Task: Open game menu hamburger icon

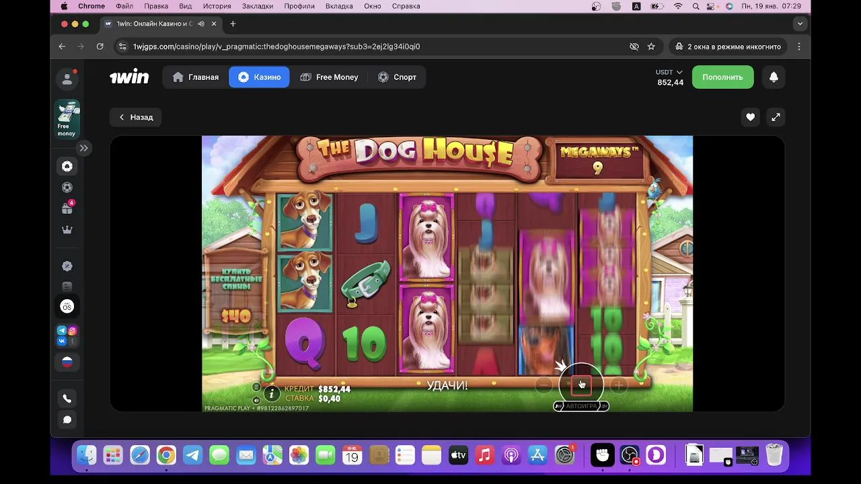Action: click(256, 387)
